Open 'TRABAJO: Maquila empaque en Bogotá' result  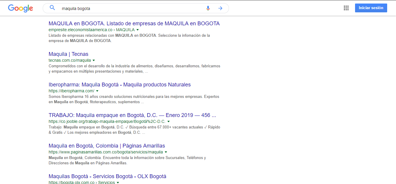click(x=132, y=115)
